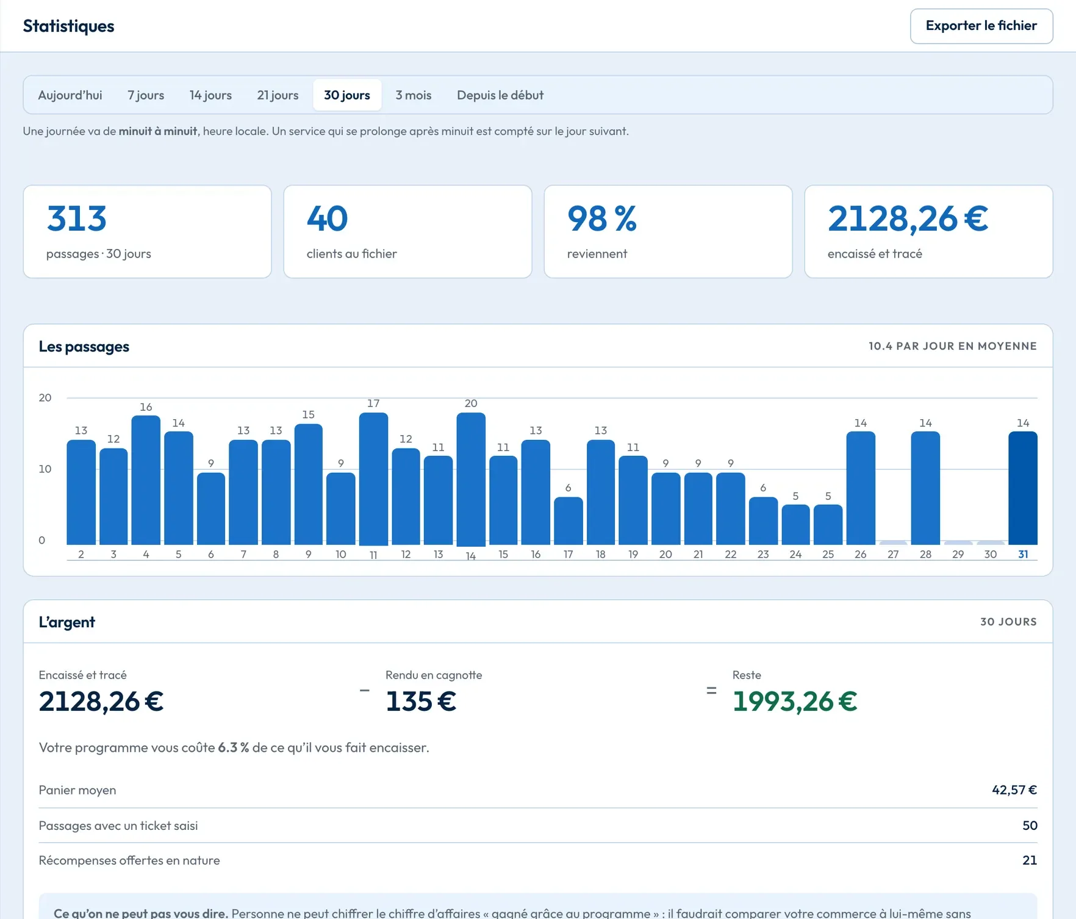Image resolution: width=1076 pixels, height=919 pixels.
Task: Select the 7 jours tab
Action: click(x=146, y=95)
